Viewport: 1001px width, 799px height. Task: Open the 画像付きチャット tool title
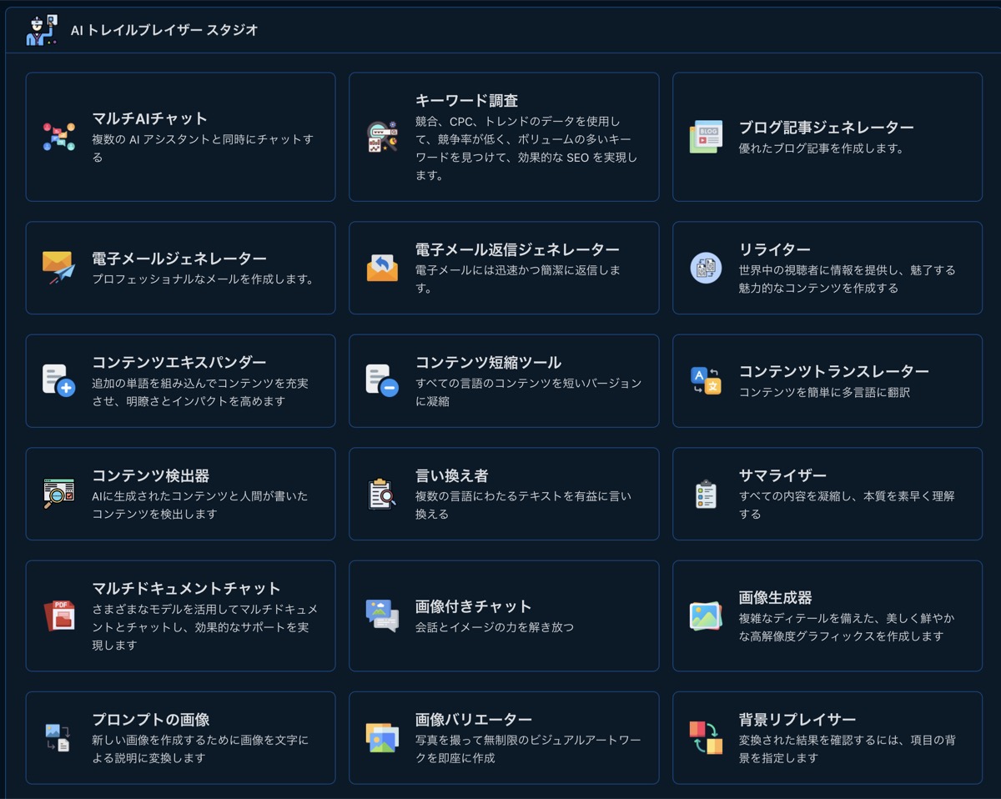click(x=473, y=606)
